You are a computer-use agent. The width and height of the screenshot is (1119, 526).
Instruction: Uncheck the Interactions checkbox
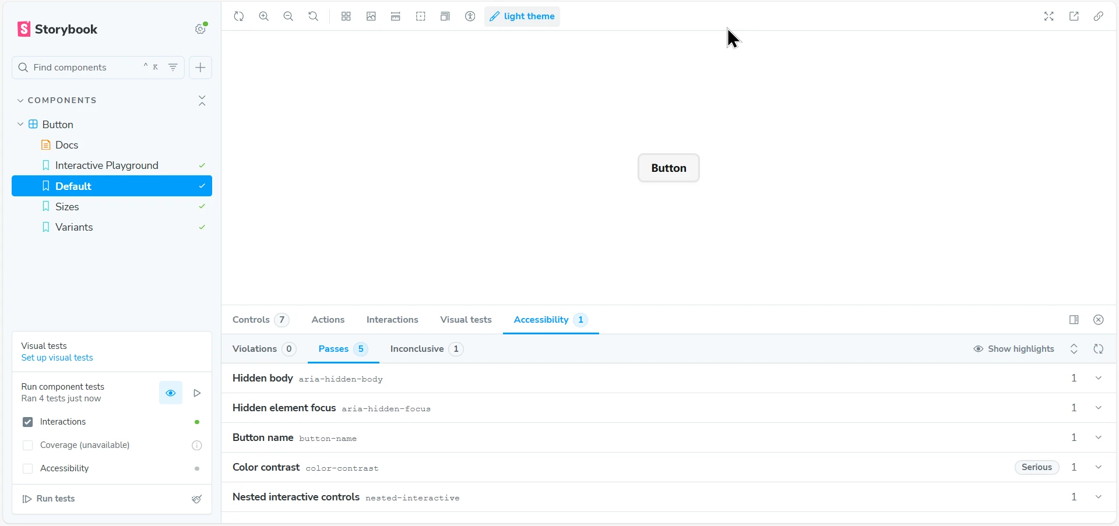click(x=27, y=422)
